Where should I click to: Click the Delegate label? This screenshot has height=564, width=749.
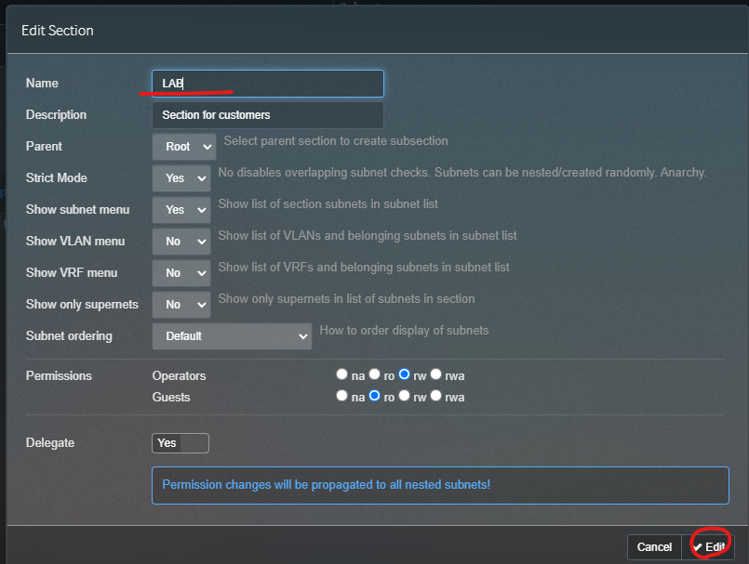coord(50,443)
